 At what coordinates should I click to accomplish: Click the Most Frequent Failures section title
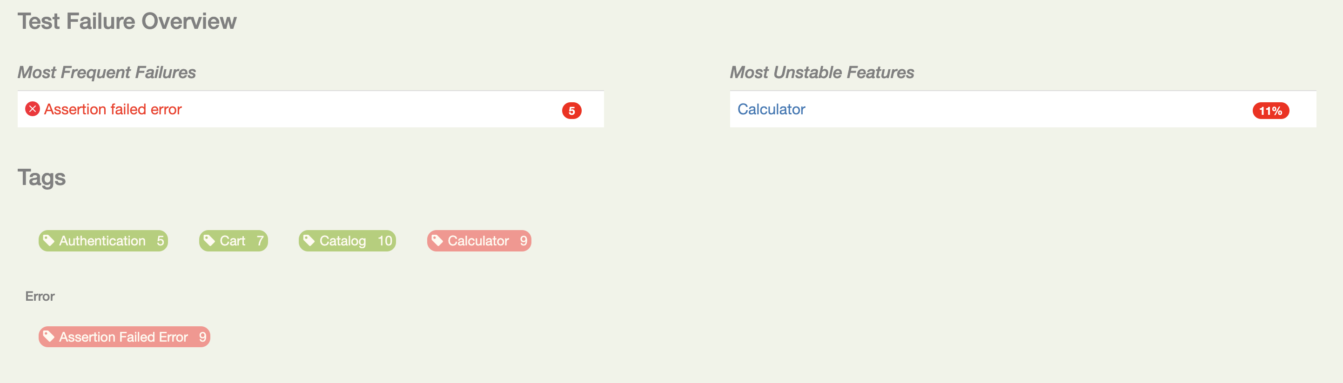(x=107, y=73)
